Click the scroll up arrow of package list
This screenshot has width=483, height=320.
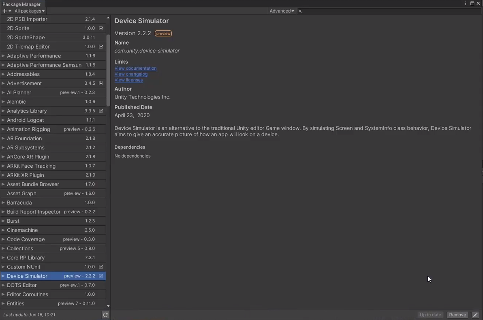tap(108, 18)
